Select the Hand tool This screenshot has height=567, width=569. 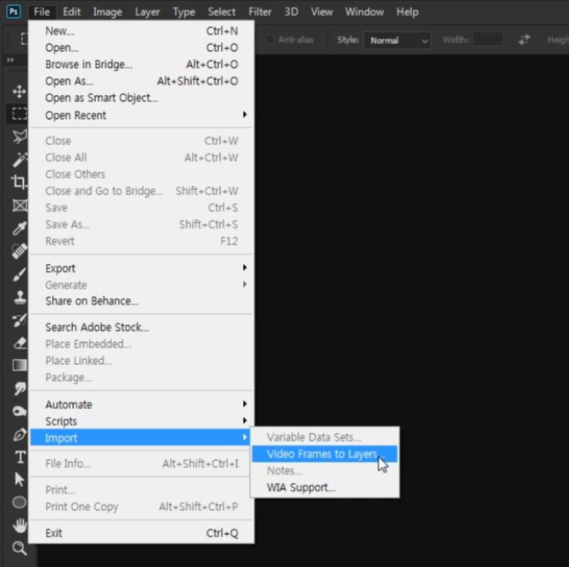(x=20, y=525)
